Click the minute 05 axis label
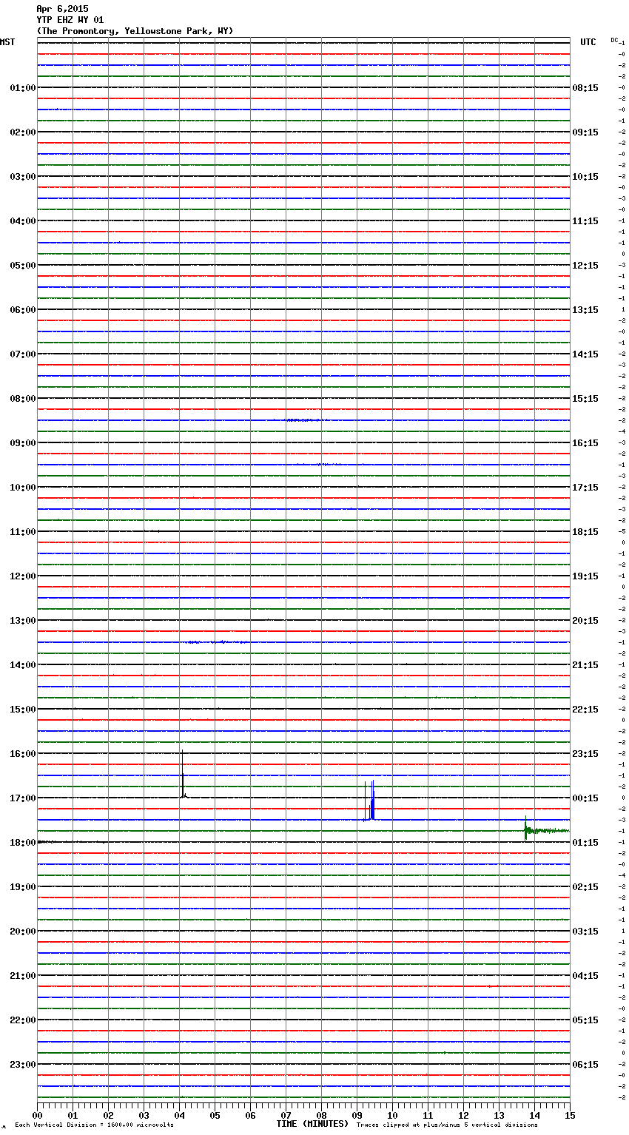 tap(215, 1115)
